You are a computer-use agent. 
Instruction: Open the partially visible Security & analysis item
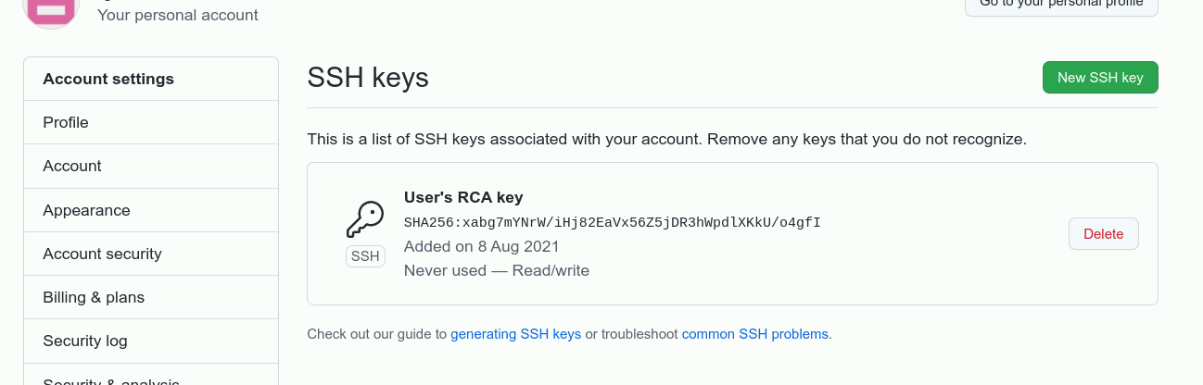point(151,375)
